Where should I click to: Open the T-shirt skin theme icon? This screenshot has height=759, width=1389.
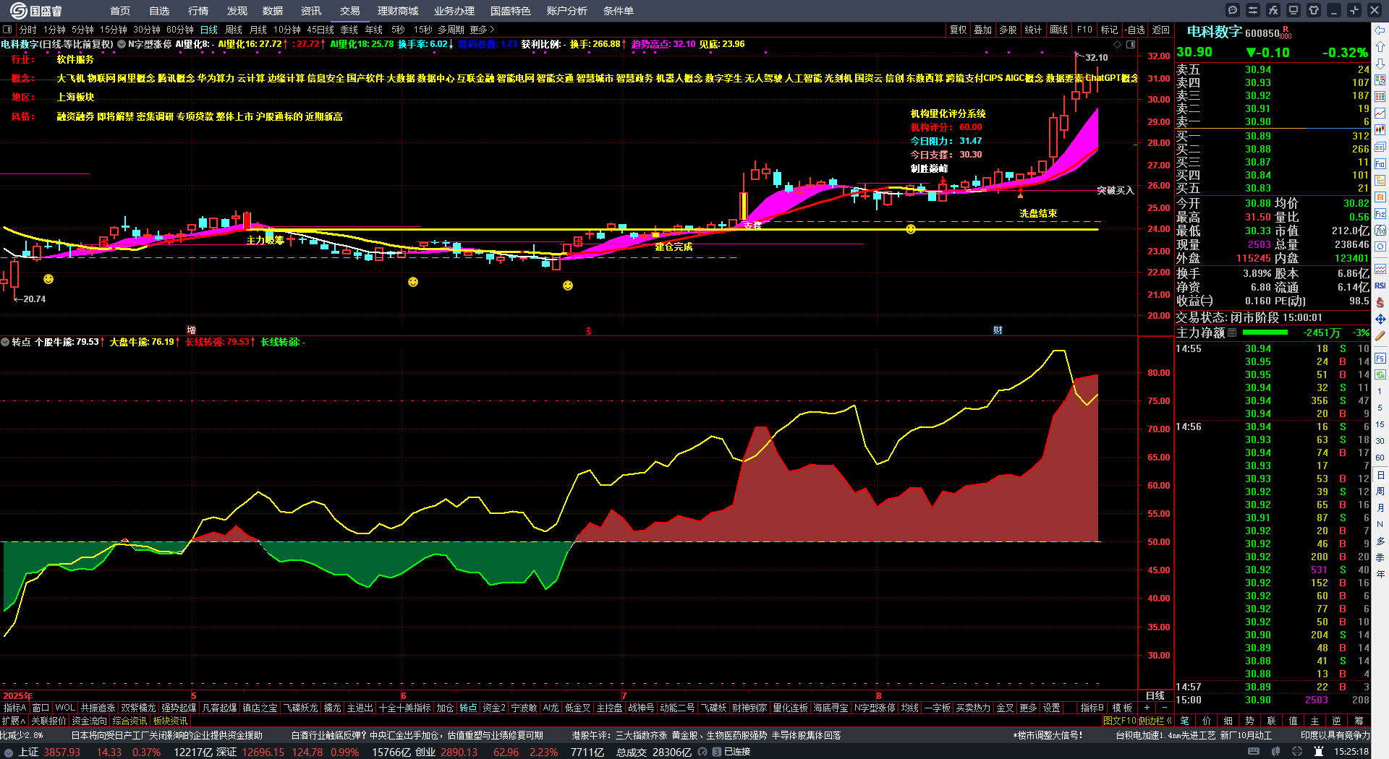1314,10
